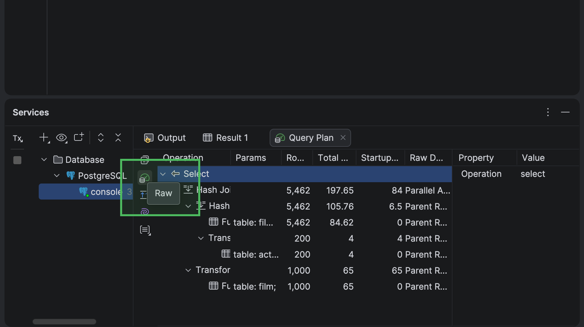
Task: Collapse the Select operation row
Action: point(163,174)
